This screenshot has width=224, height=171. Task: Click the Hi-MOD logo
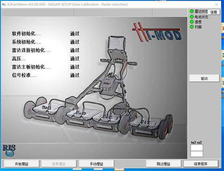[157, 32]
